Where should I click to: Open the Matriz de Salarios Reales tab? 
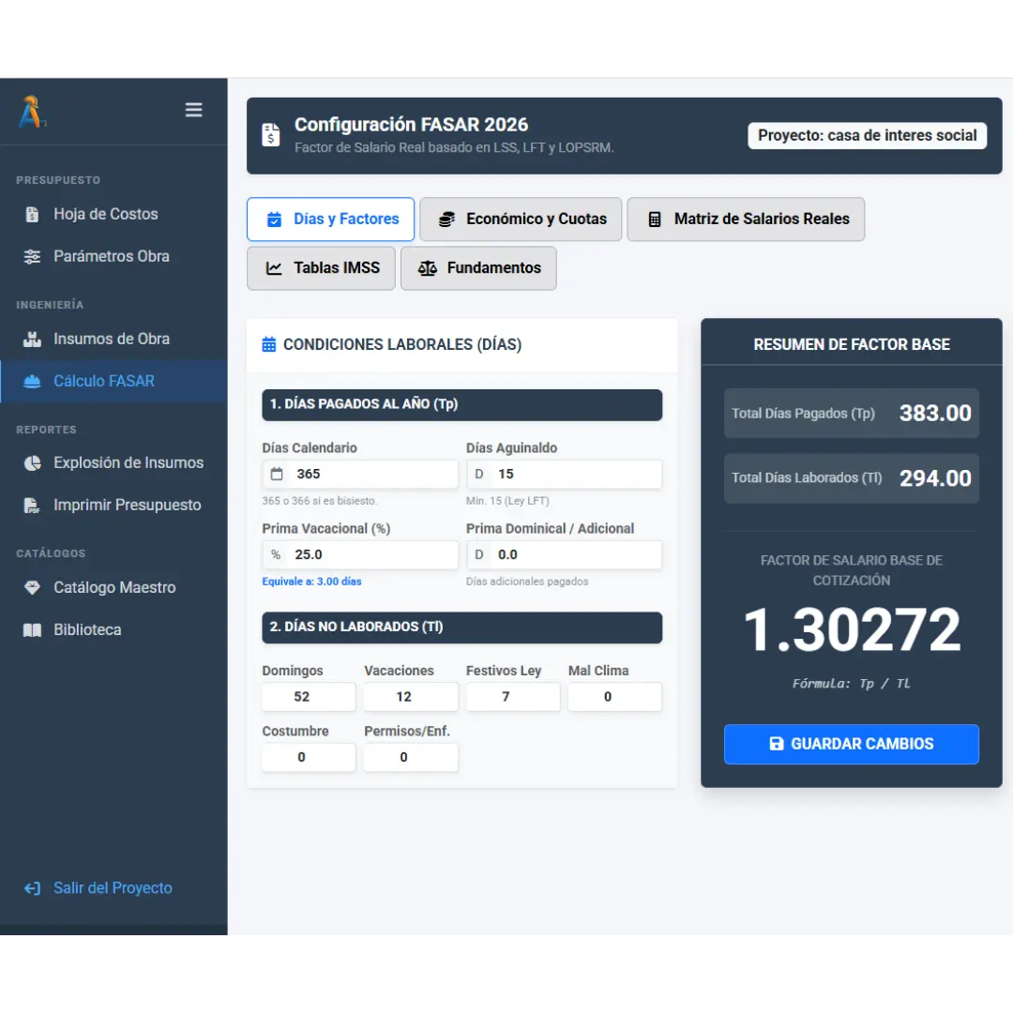click(x=746, y=219)
